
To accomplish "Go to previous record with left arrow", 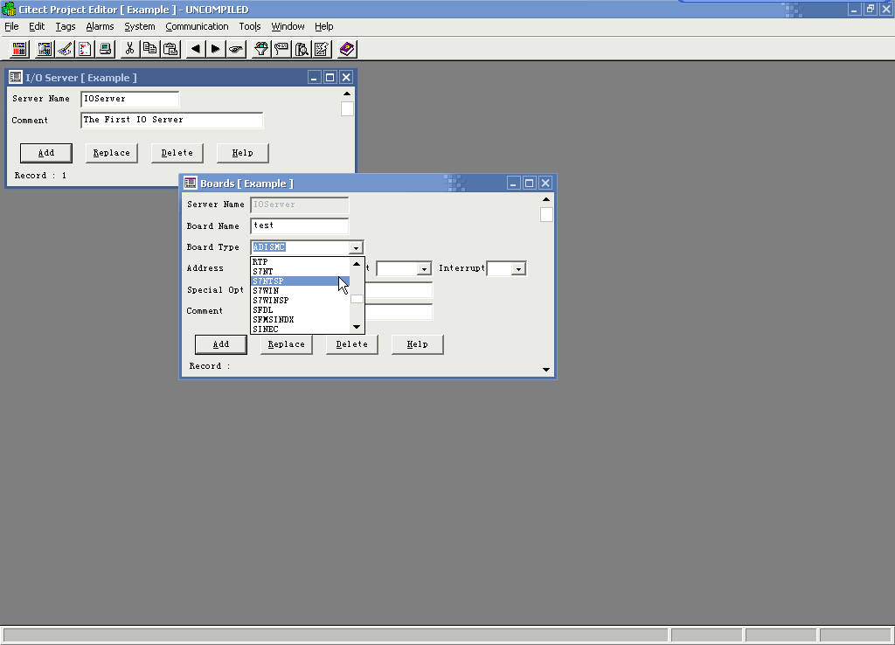I will pos(195,49).
